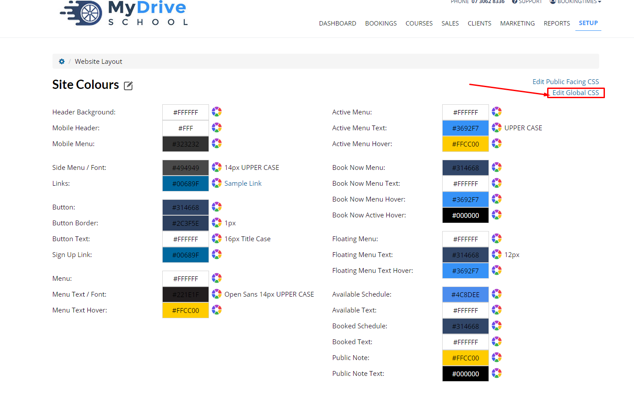Select the Setup menu item

point(588,23)
